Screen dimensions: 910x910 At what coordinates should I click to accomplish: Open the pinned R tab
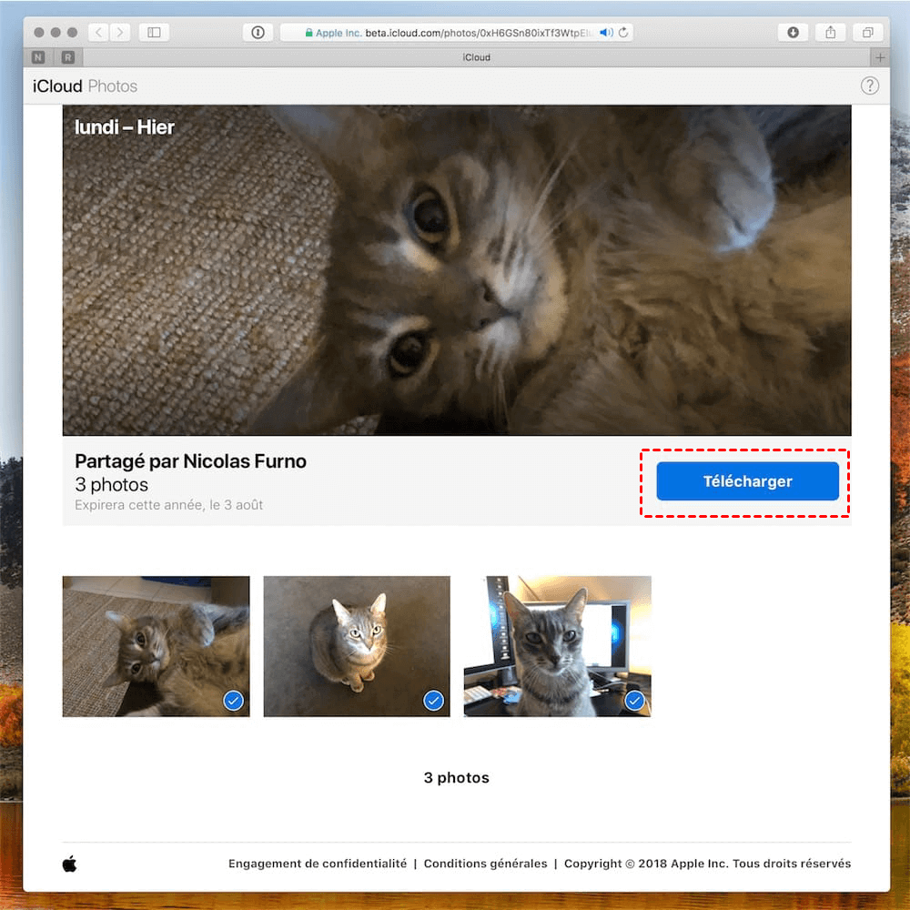68,57
